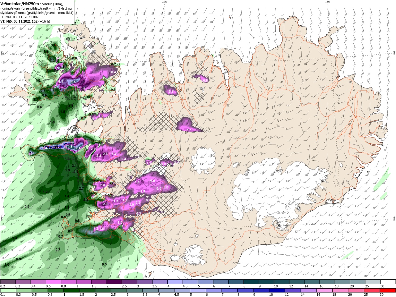Screen dimensions: 396x297
Task: Click the 'Veðurstofan/HM750m' title text
Action: tap(19, 4)
